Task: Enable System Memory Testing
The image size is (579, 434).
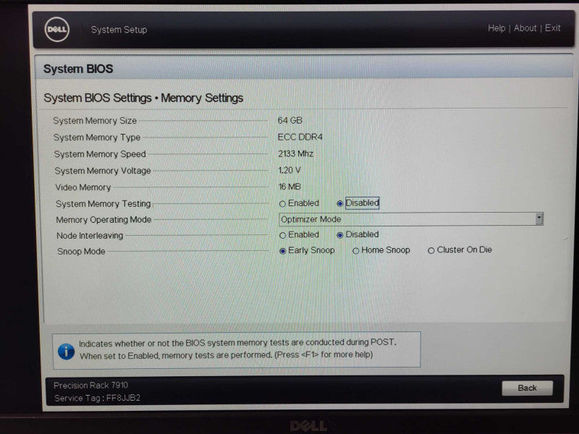Action: point(282,204)
